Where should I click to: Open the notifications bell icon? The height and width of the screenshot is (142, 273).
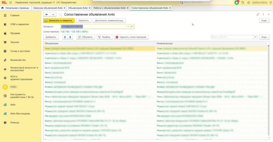click(x=237, y=2)
